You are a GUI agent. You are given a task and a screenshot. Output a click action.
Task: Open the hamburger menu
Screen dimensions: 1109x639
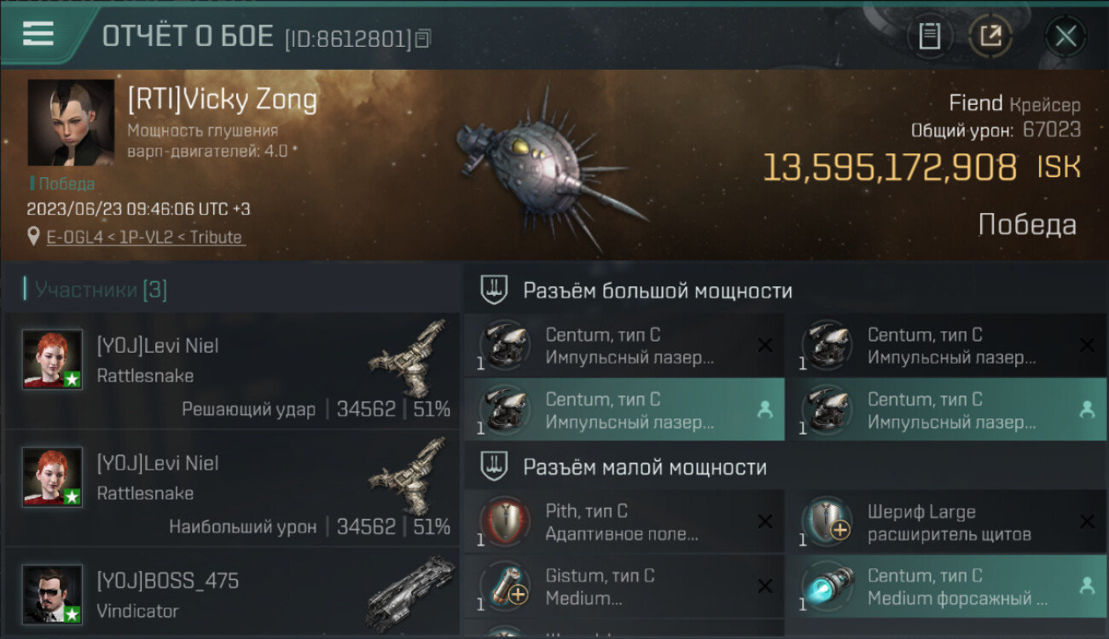pos(38,33)
